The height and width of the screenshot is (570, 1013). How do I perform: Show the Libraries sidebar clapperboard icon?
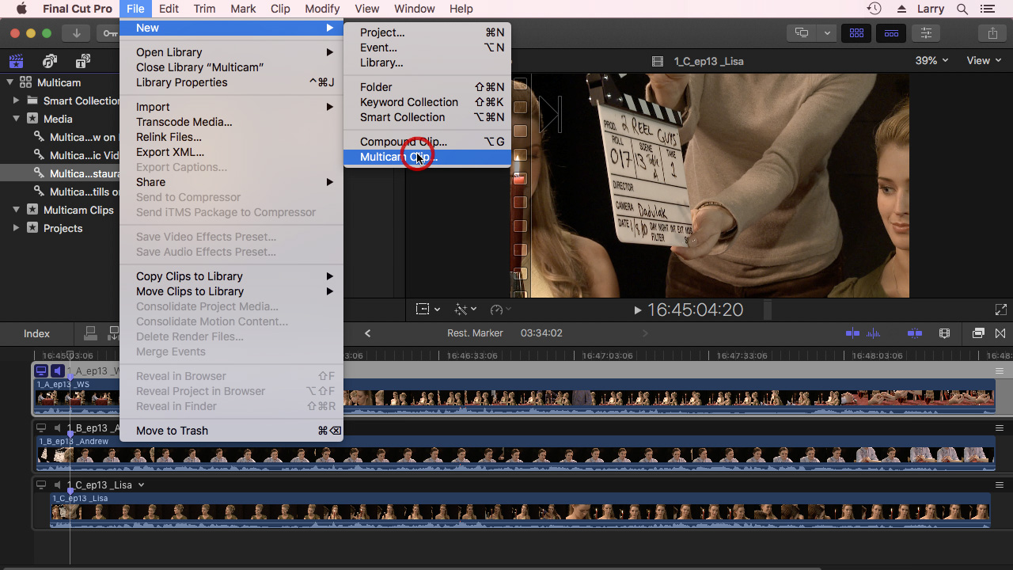click(x=16, y=61)
